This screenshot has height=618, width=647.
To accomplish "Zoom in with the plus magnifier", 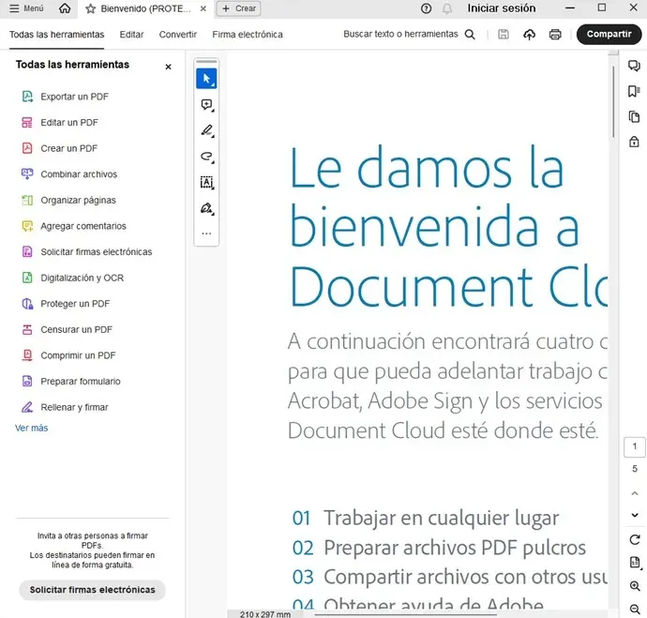I will [635, 586].
